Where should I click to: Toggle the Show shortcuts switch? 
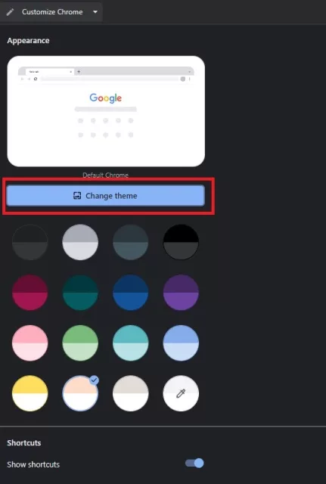(x=194, y=464)
